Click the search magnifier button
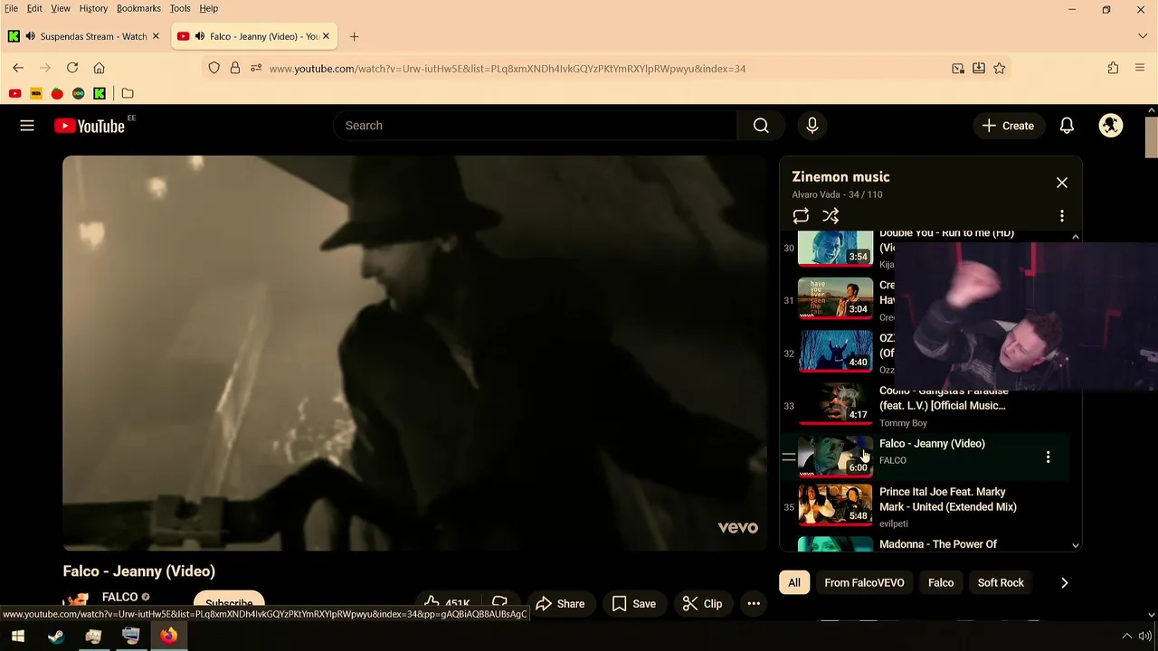The height and width of the screenshot is (651, 1158). click(x=761, y=126)
